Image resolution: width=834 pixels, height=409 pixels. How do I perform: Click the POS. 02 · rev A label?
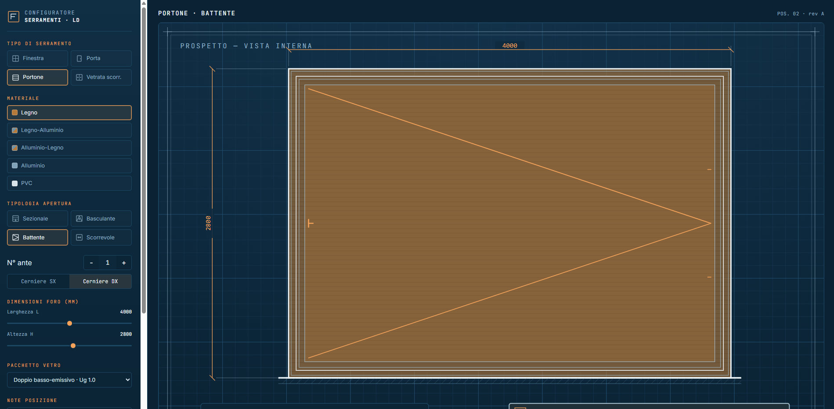(800, 14)
